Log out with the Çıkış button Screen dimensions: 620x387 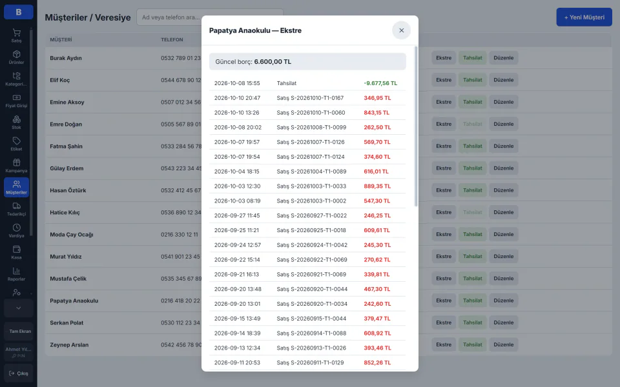[x=19, y=373]
